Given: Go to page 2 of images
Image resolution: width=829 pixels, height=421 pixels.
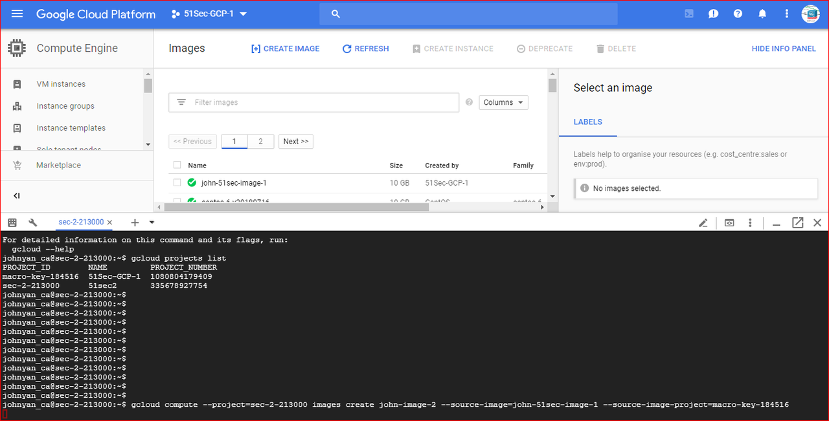Looking at the screenshot, I should click(261, 142).
